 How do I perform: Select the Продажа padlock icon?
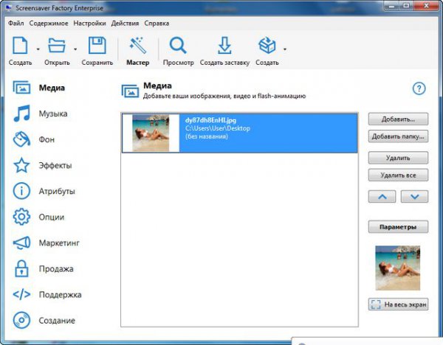(21, 268)
